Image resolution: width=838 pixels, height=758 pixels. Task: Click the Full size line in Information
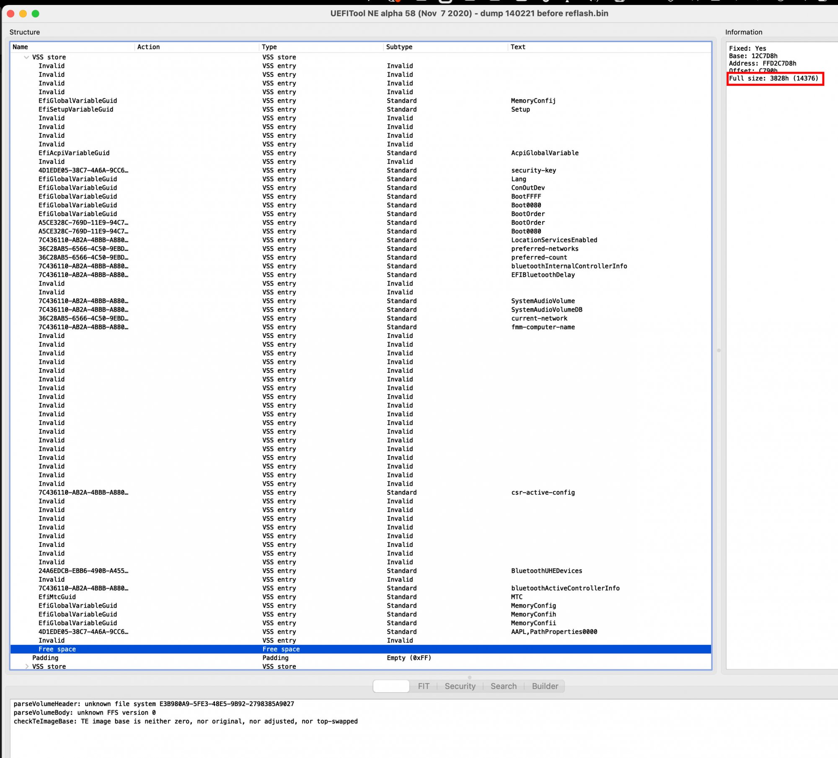[773, 78]
